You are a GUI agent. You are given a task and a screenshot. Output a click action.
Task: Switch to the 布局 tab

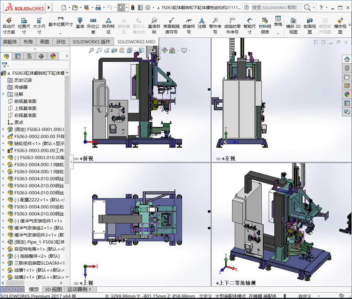click(28, 42)
